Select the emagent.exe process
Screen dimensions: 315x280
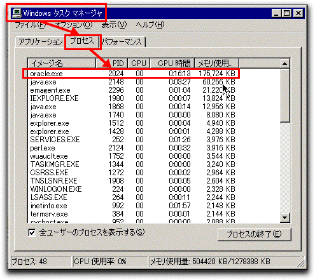click(x=132, y=90)
